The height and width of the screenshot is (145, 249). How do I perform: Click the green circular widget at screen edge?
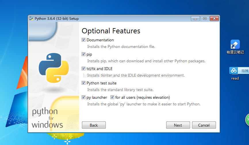click(247, 120)
